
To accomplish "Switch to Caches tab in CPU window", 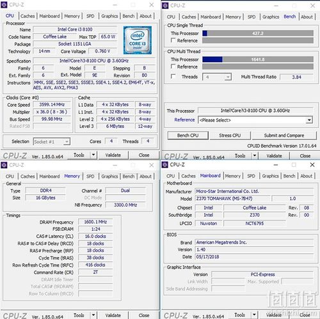I will click(x=28, y=16).
